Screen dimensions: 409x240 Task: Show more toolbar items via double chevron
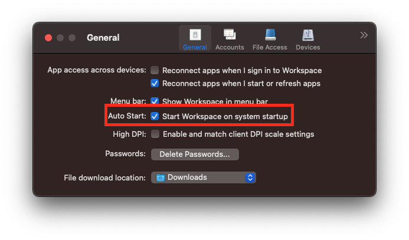[364, 35]
